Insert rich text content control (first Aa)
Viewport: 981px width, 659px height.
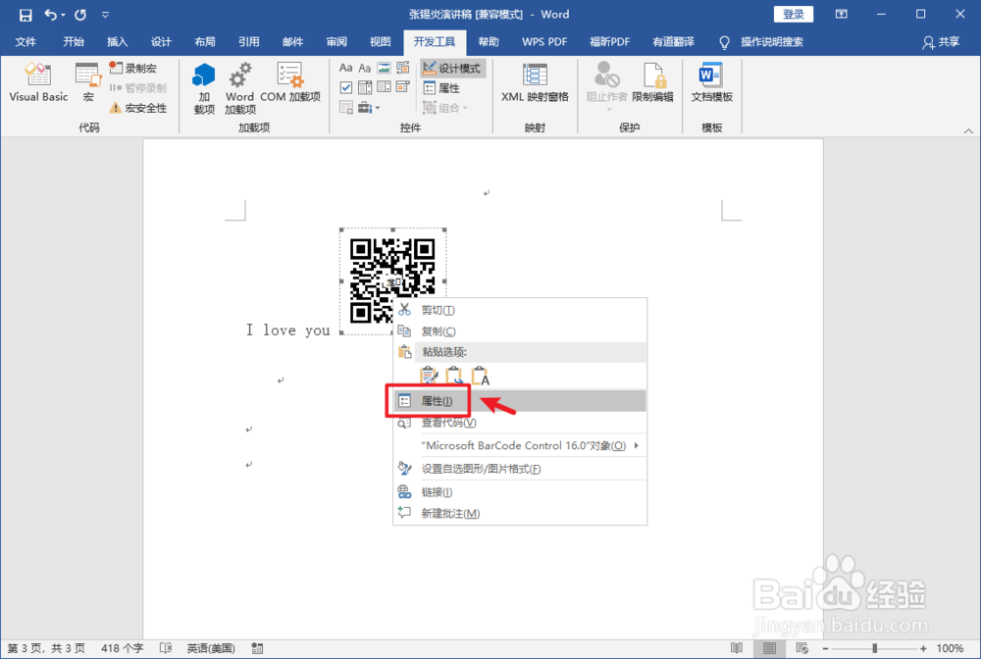point(346,68)
